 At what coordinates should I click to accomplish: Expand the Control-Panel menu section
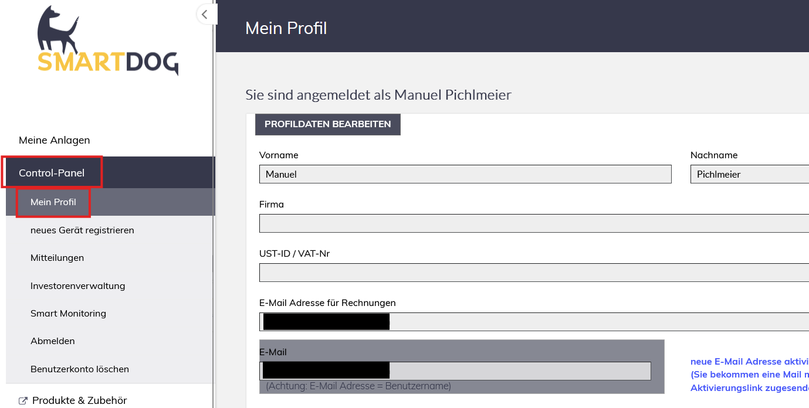pos(52,173)
